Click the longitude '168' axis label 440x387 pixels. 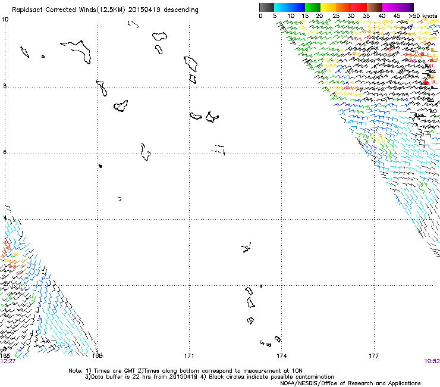click(x=98, y=356)
